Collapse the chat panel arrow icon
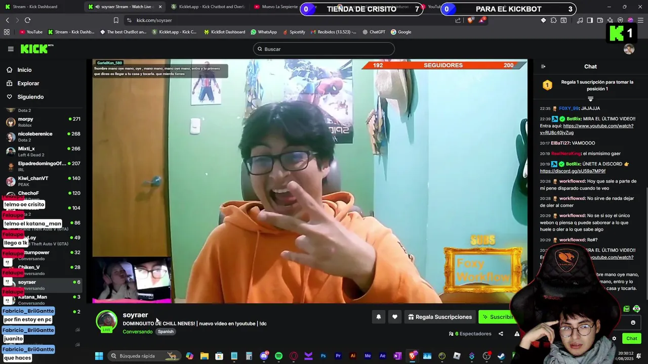This screenshot has height=364, width=648. (x=543, y=67)
